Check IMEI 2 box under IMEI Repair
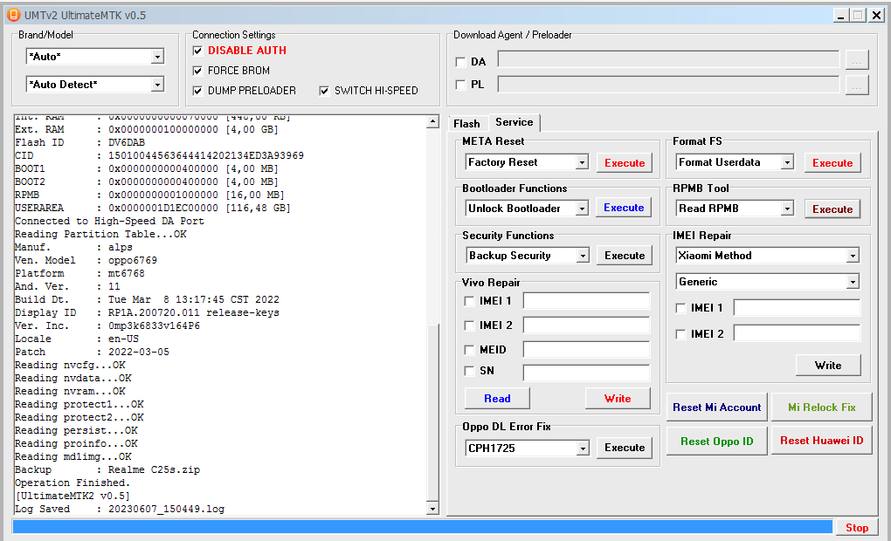Viewport: 891px width, 541px height. [680, 334]
